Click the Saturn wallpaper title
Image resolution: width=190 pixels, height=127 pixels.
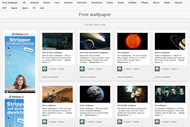pyautogui.click(x=162, y=53)
